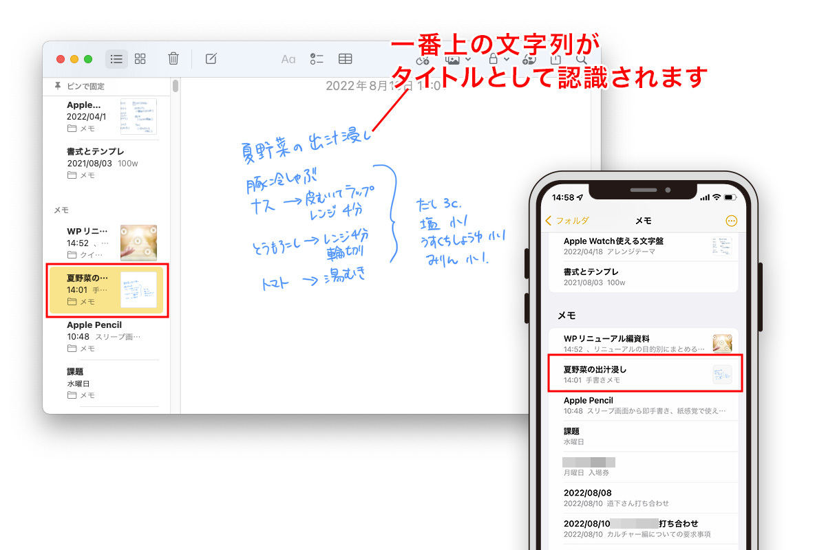
Task: Delete the note with the trash icon
Action: click(173, 58)
